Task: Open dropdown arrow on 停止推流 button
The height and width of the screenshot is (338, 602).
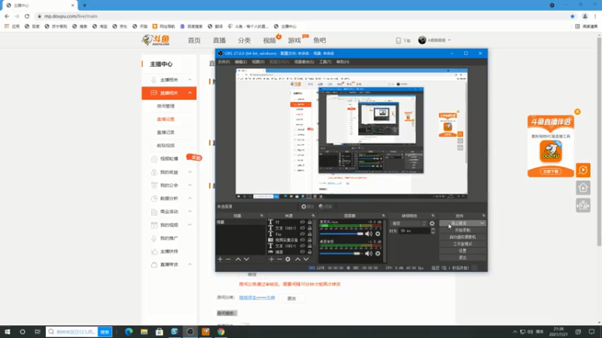Action: (x=482, y=223)
